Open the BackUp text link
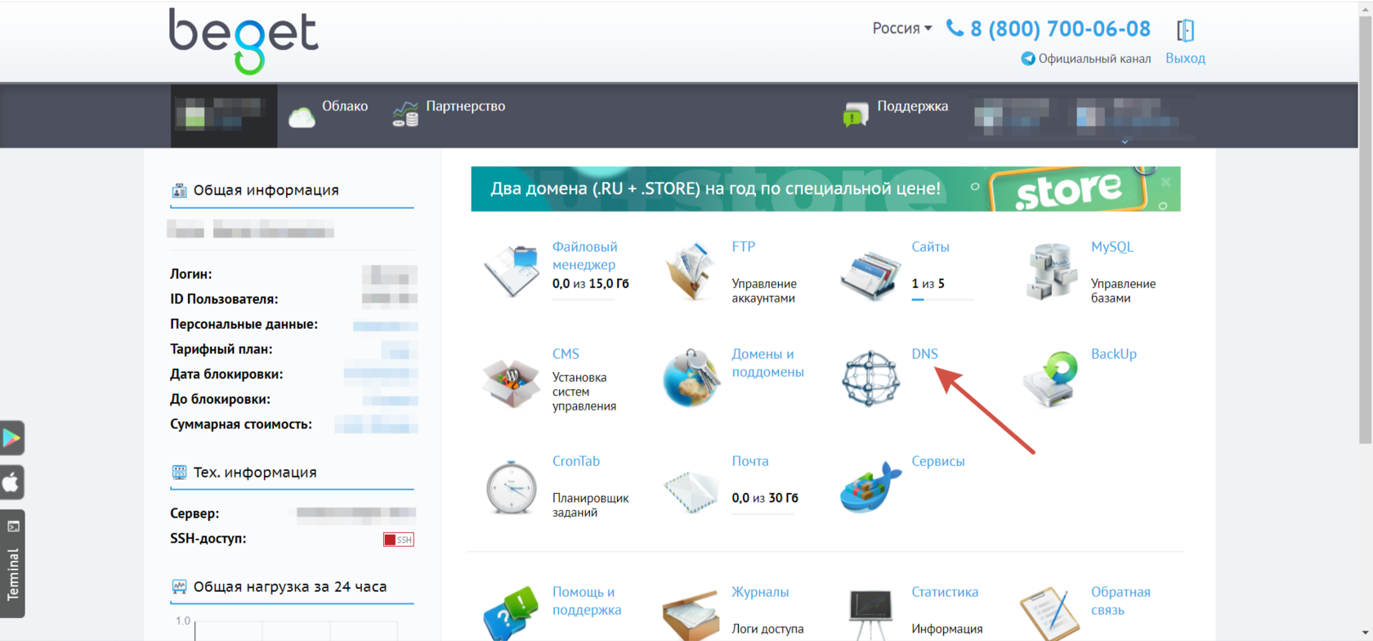The image size is (1373, 641). [1113, 354]
